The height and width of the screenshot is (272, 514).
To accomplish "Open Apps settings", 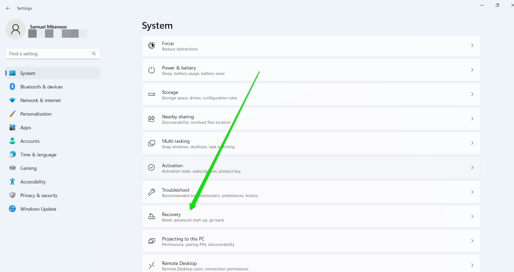I will (53, 127).
